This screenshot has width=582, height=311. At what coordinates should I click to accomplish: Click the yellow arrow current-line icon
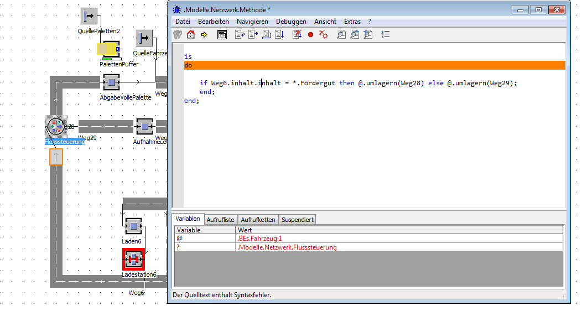click(204, 34)
